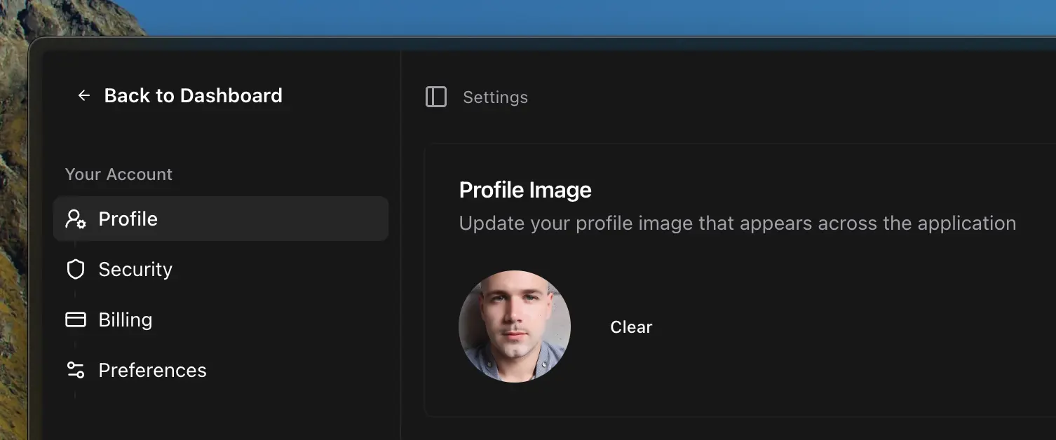
Task: Open the Billing settings section
Action: tap(126, 320)
